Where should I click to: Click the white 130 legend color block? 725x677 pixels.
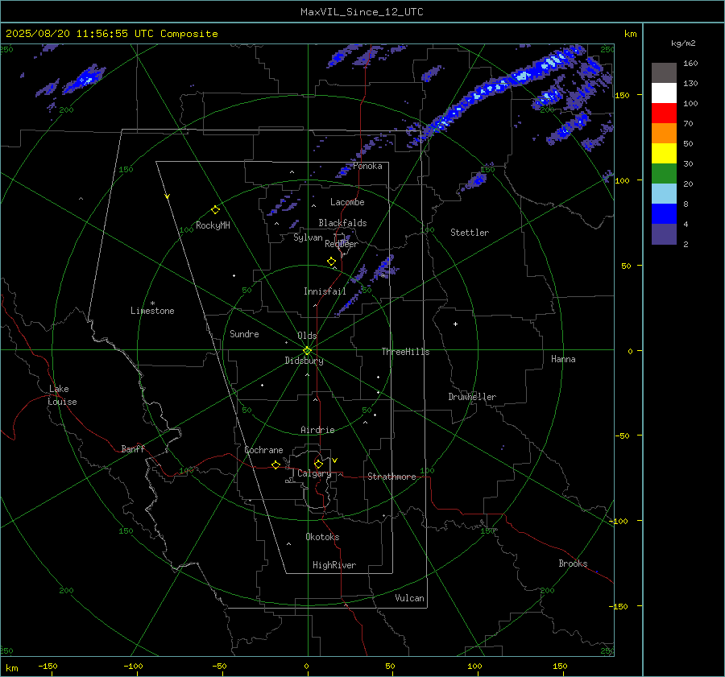[x=664, y=93]
